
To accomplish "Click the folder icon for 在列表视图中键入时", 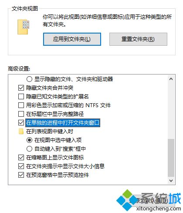I will 21,132.
